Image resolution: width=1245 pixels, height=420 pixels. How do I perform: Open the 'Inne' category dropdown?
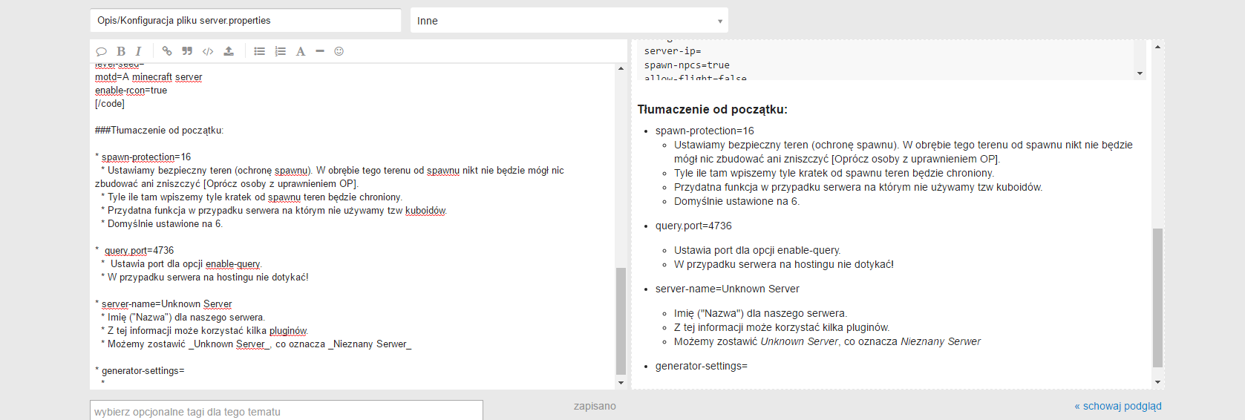point(569,21)
